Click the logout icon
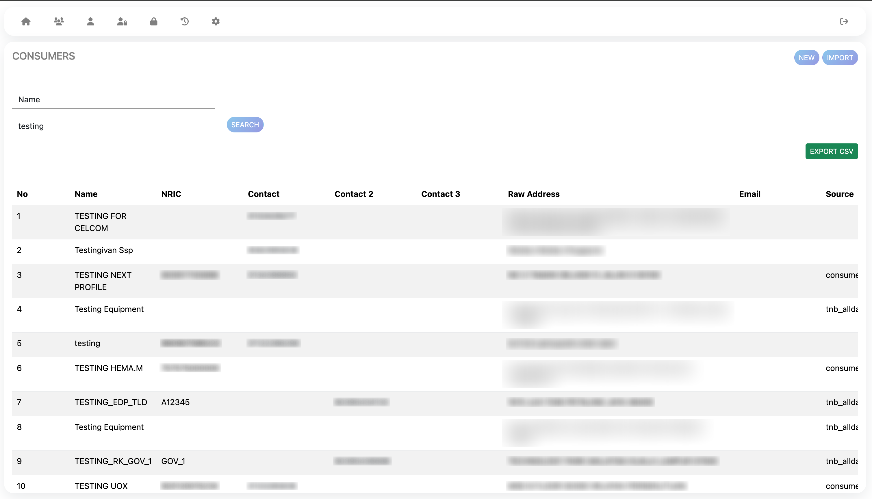The height and width of the screenshot is (499, 872). click(x=844, y=22)
